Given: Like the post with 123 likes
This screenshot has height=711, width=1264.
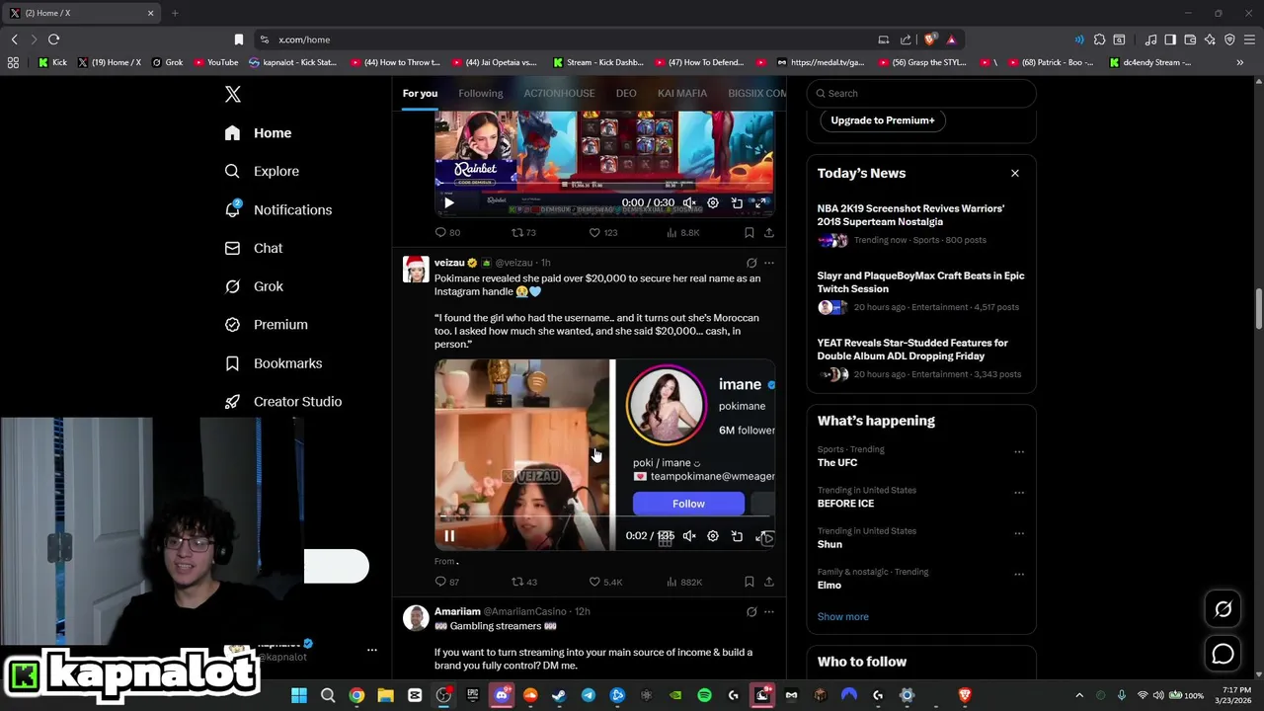Looking at the screenshot, I should click(x=602, y=233).
